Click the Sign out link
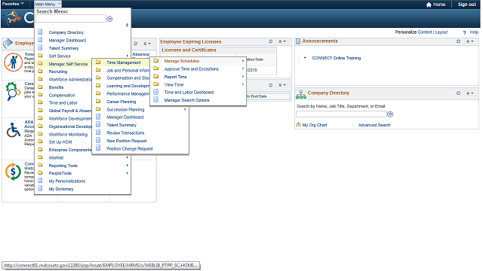The height and width of the screenshot is (271, 483). click(x=466, y=5)
